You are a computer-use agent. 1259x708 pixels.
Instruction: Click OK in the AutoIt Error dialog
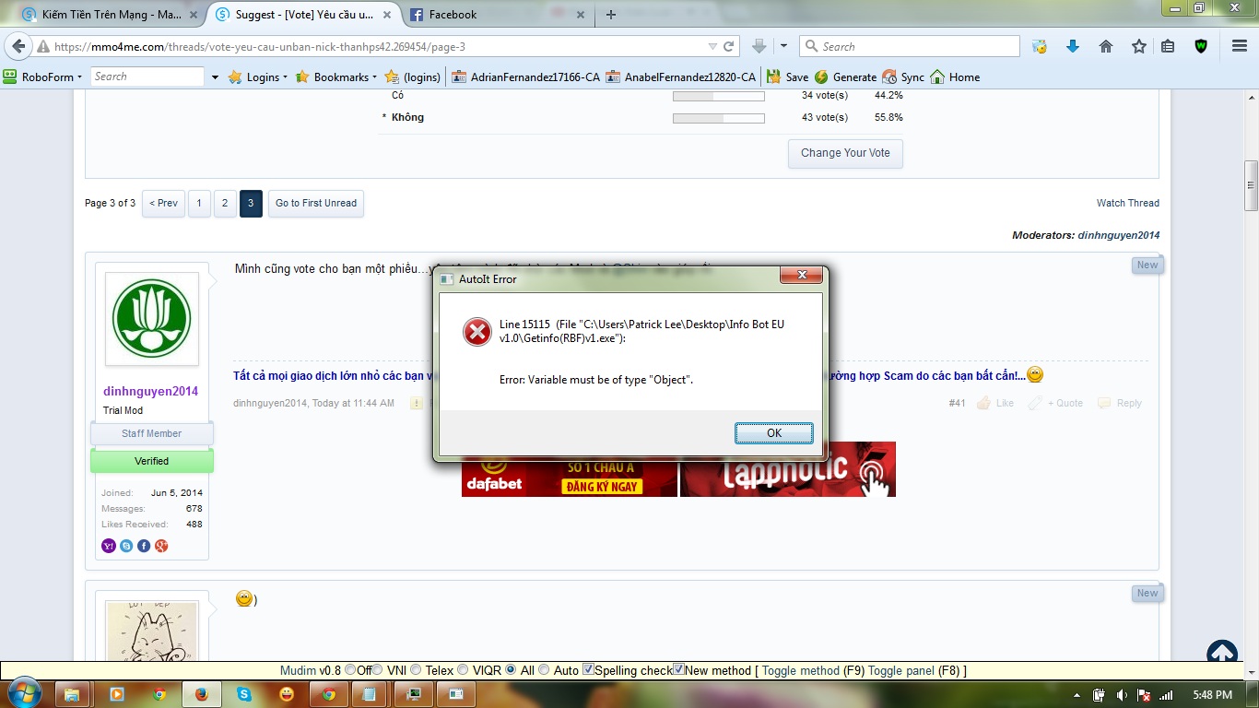pyautogui.click(x=773, y=433)
